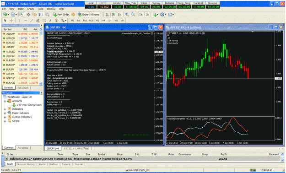This screenshot has height=173, width=286.
Task: Switch to D1 timeframe
Action: (x=110, y=21)
